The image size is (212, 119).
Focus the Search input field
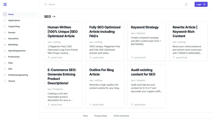point(89,4)
